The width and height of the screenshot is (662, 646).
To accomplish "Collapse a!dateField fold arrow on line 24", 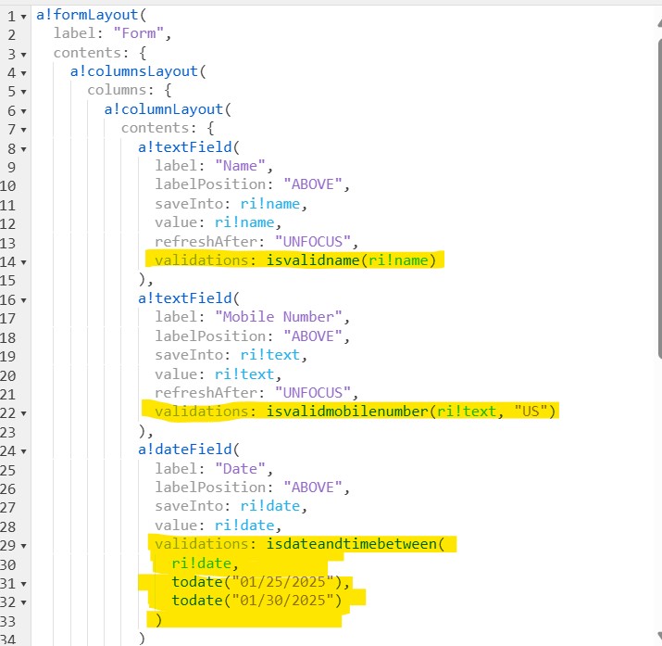I will [x=24, y=451].
